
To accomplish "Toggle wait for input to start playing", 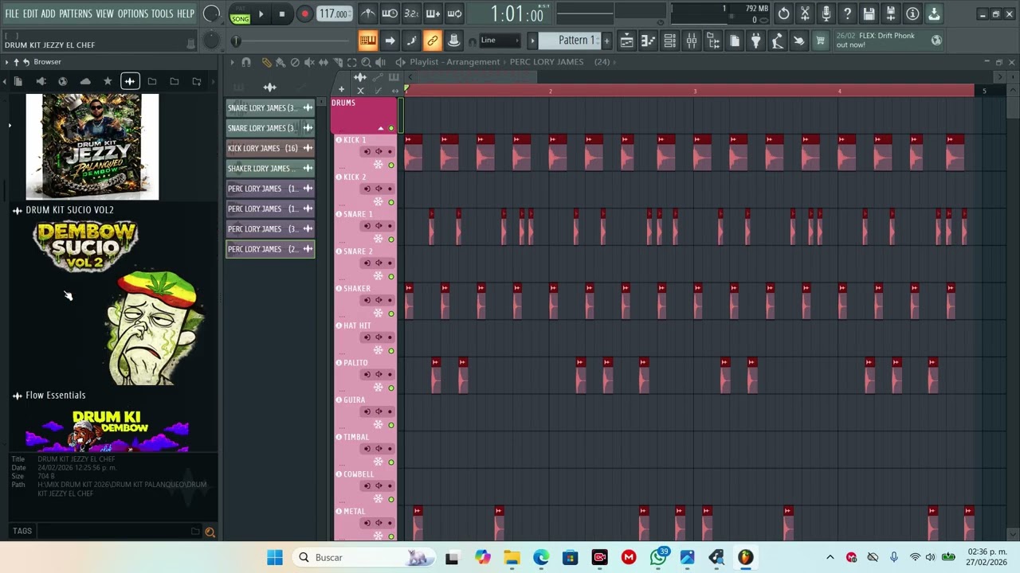I will [390, 14].
